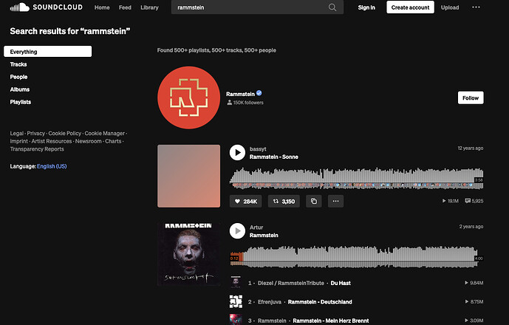Filter results by Albums
The width and height of the screenshot is (509, 325).
pos(20,89)
